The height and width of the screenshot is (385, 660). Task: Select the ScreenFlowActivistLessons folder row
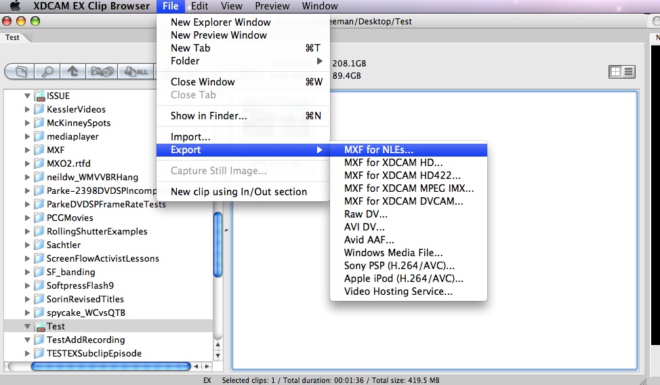(108, 259)
